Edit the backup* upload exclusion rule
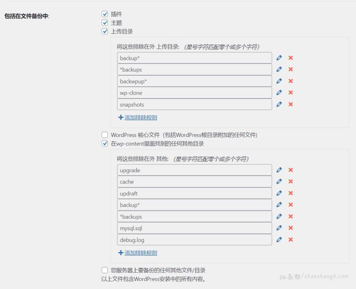The width and height of the screenshot is (356, 289). coord(280,57)
